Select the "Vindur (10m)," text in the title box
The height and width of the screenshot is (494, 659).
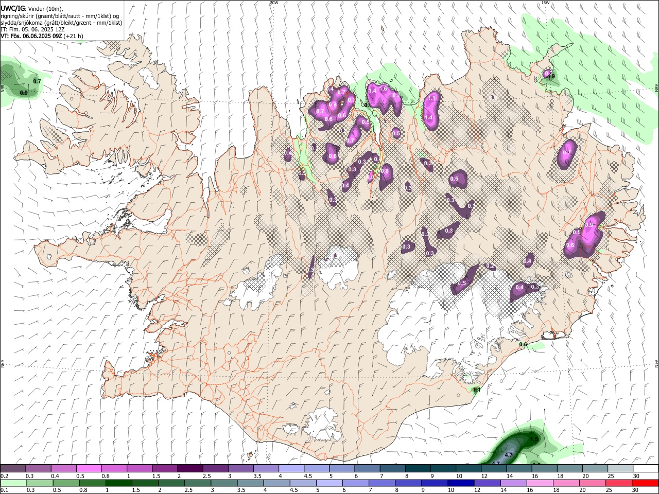click(45, 9)
